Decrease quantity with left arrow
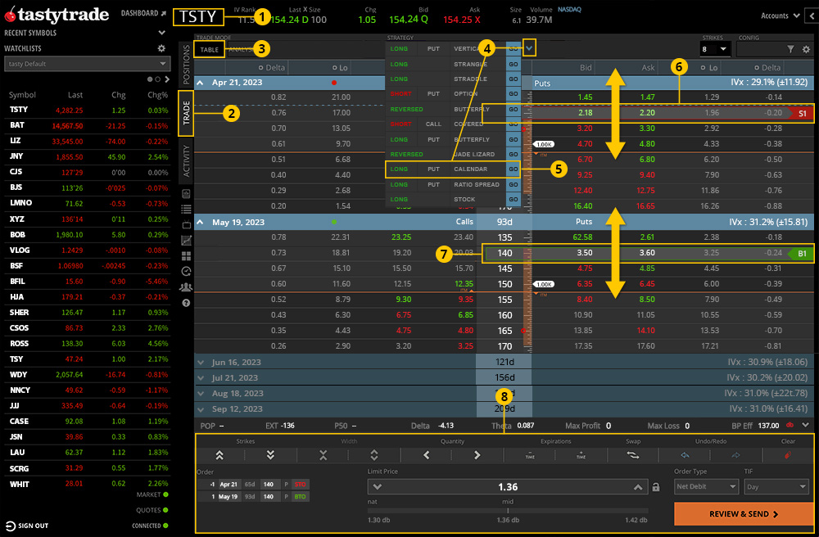The height and width of the screenshot is (537, 819). point(426,455)
